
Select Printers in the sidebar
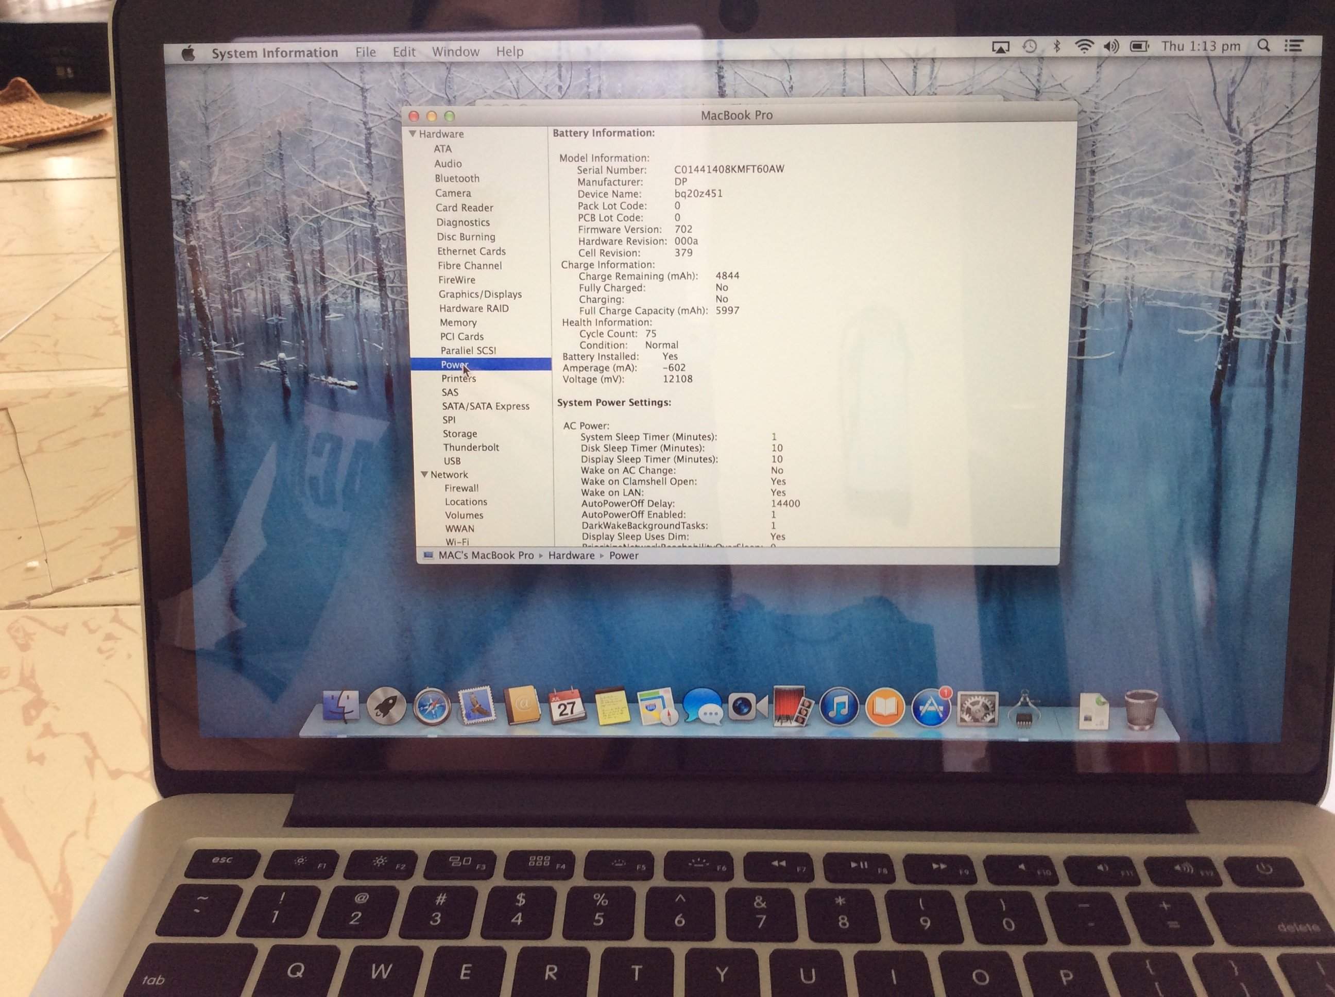pyautogui.click(x=459, y=379)
